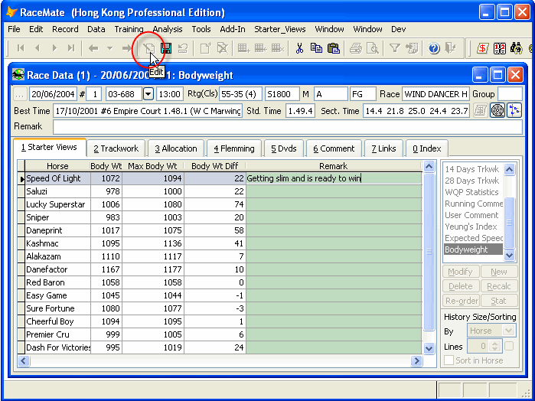
Task: Adjust the Lines value stepper
Action: 494,347
